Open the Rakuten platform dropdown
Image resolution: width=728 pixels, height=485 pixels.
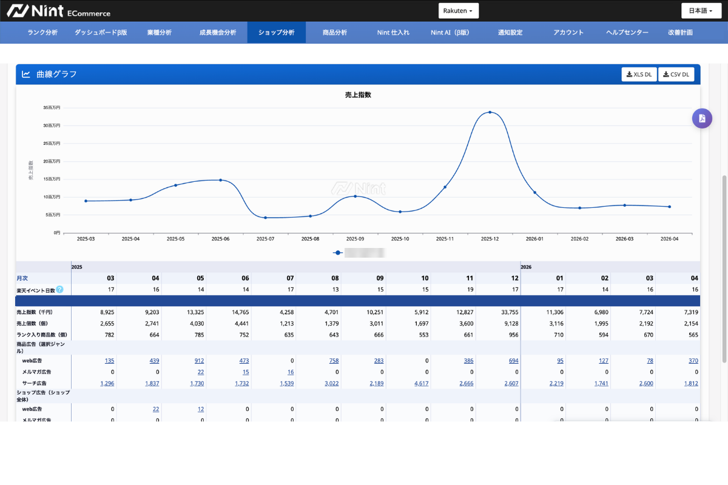click(459, 11)
